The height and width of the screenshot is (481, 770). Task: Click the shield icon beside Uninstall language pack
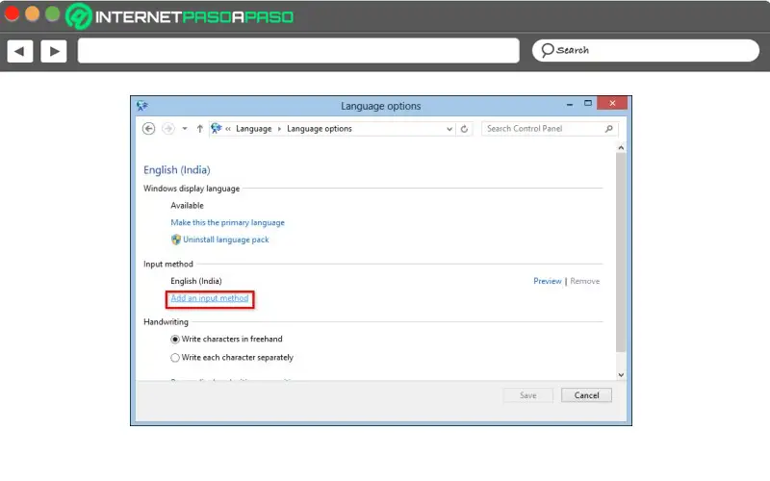pyautogui.click(x=176, y=240)
